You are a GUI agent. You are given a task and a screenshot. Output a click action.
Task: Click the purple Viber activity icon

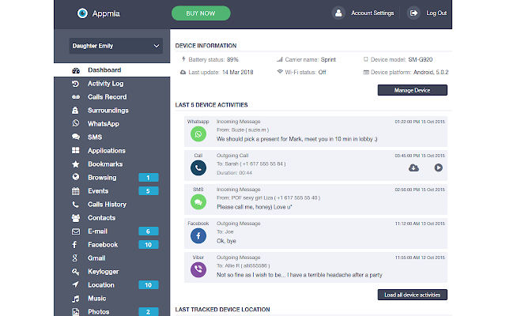pyautogui.click(x=198, y=270)
